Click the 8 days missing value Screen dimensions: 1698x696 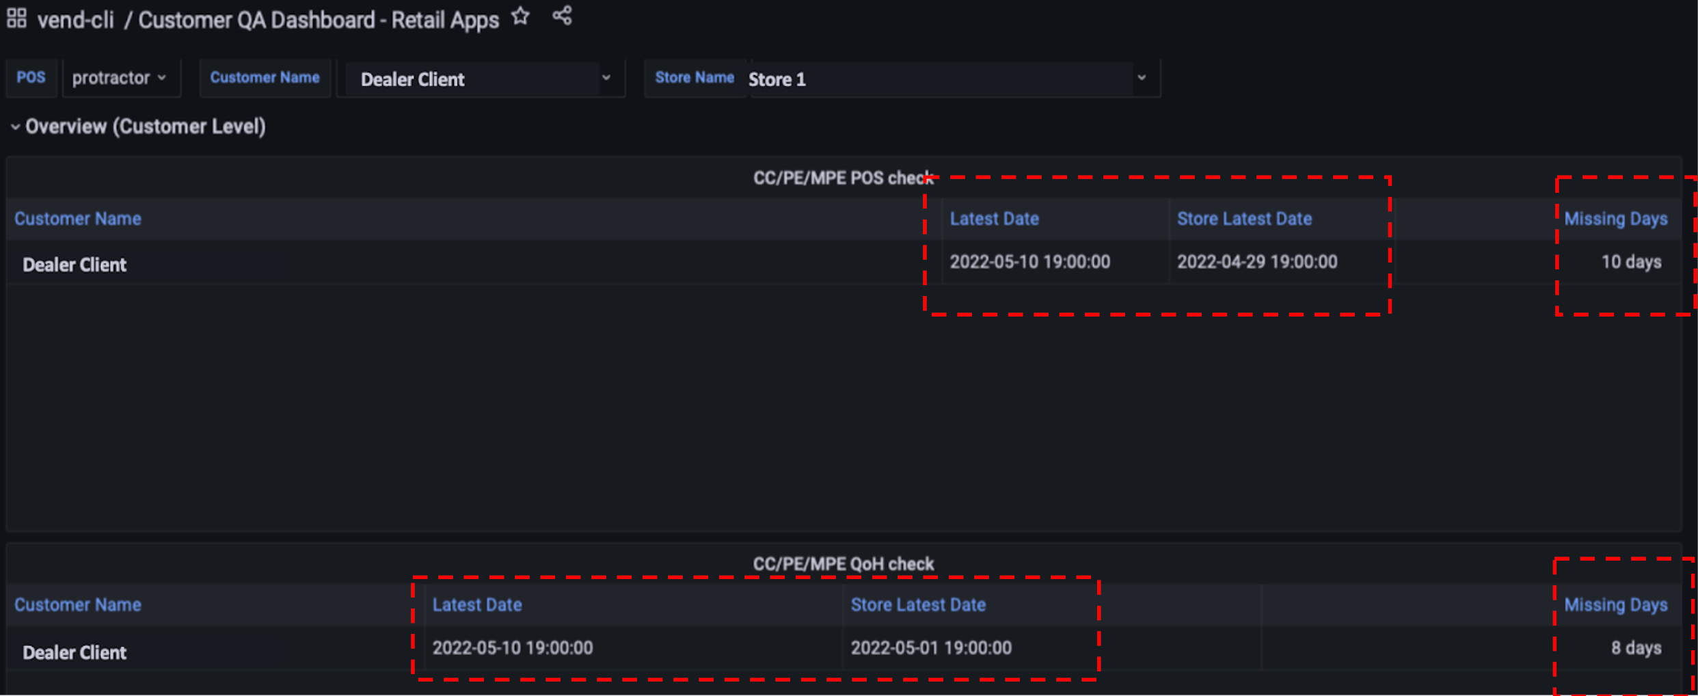point(1636,648)
